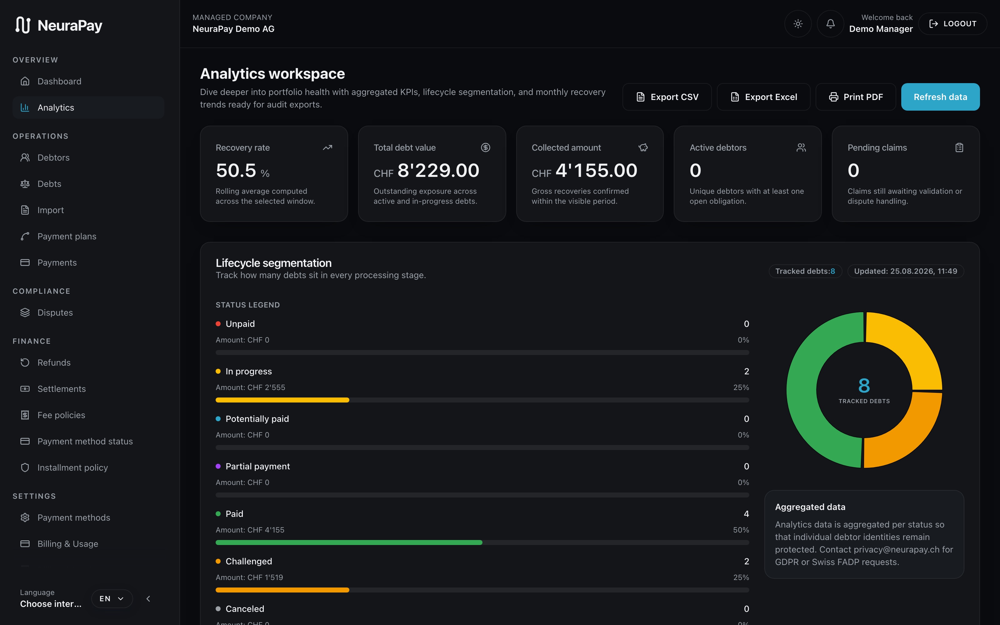
Task: Click the Installment policy shield icon
Action: [25, 467]
